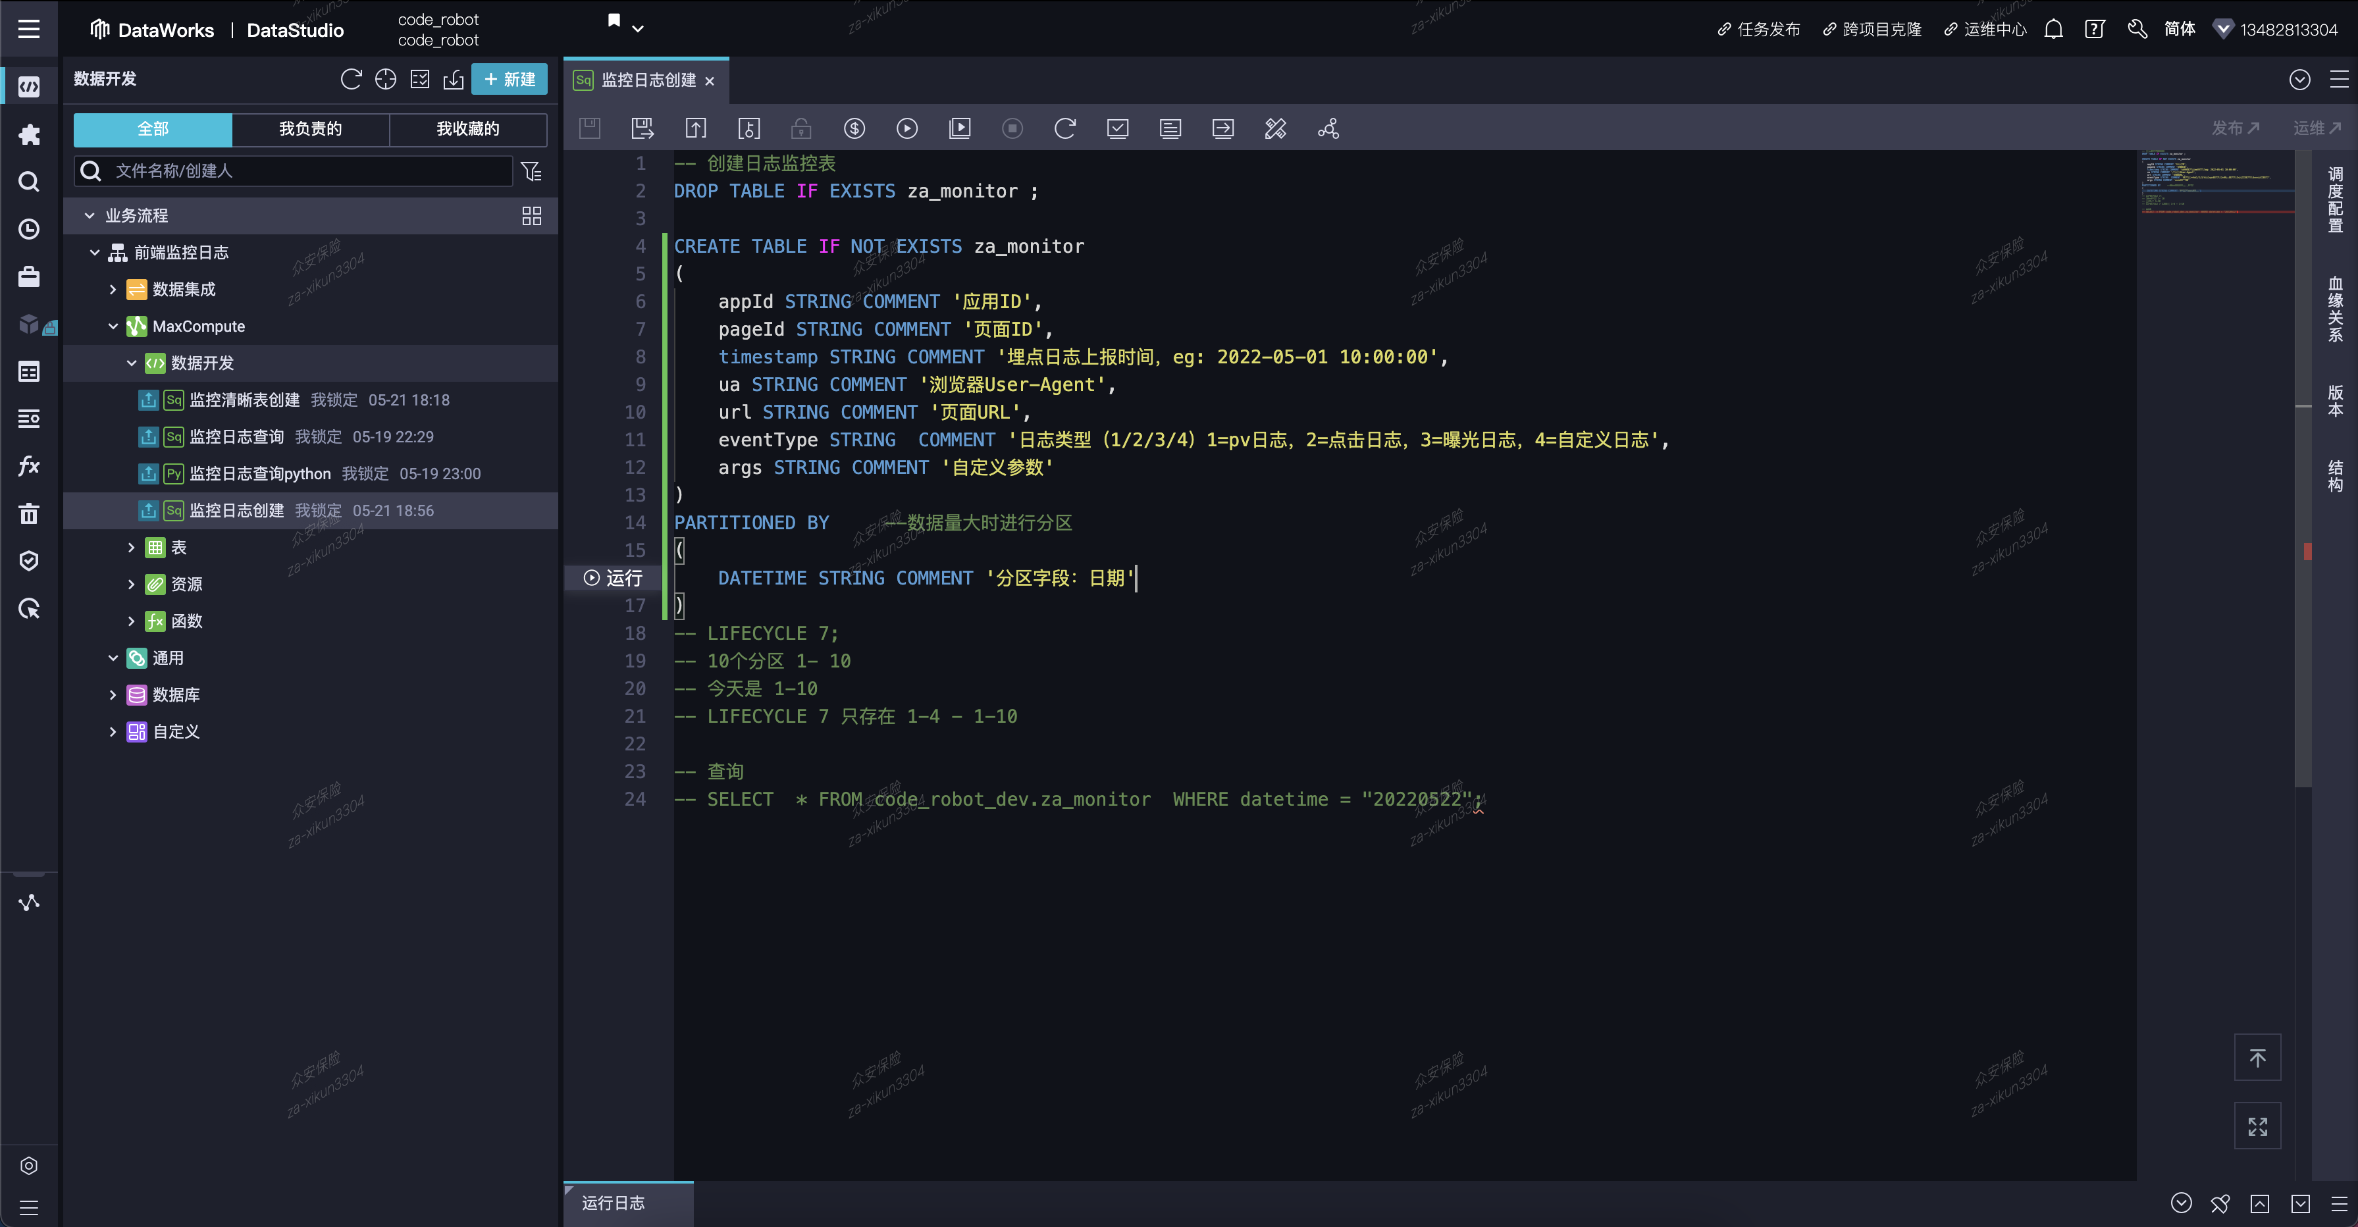2358x1227 pixels.
Task: Select the 全部 filter tab
Action: (x=153, y=129)
